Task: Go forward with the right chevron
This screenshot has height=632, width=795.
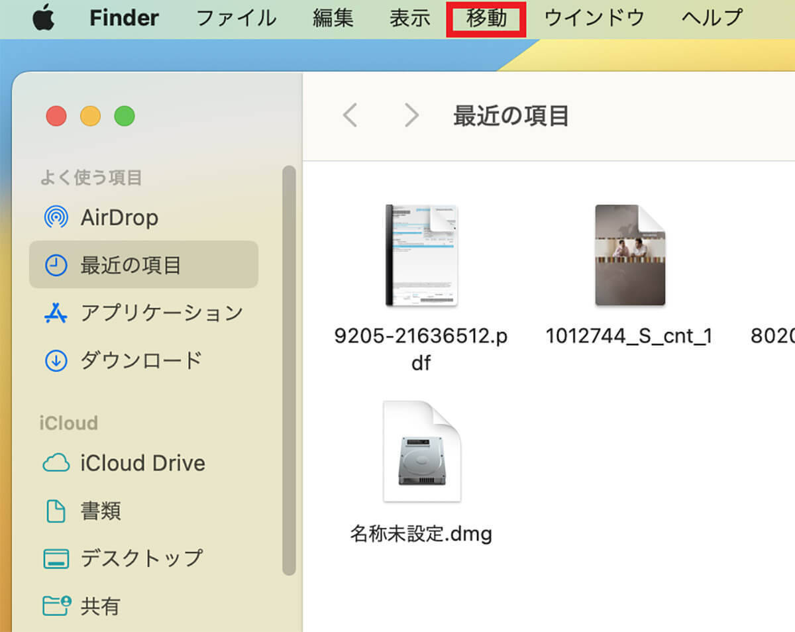Action: click(x=411, y=116)
